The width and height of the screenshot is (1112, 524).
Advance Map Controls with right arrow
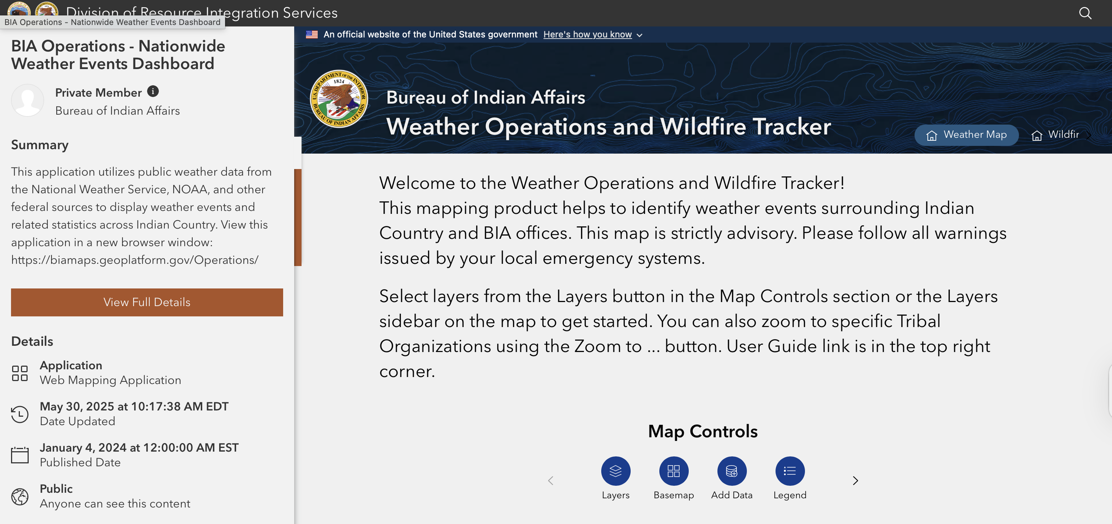[855, 480]
